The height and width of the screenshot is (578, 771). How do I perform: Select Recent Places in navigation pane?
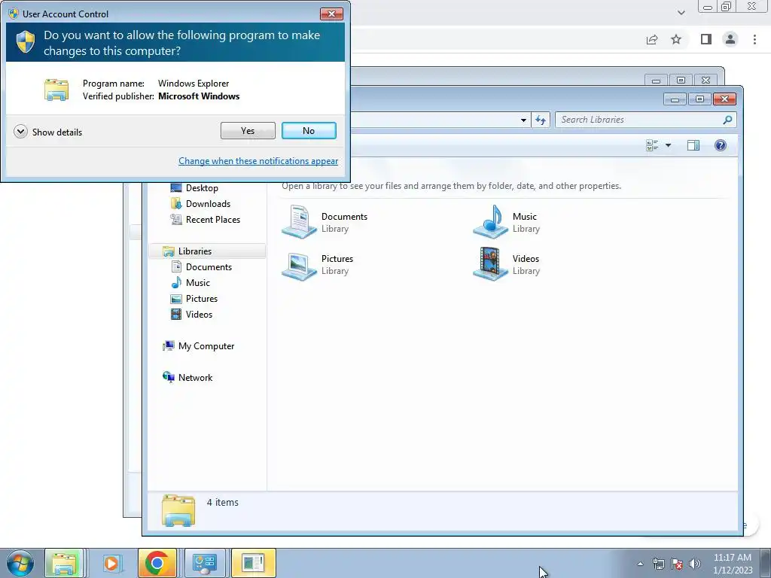coord(212,219)
